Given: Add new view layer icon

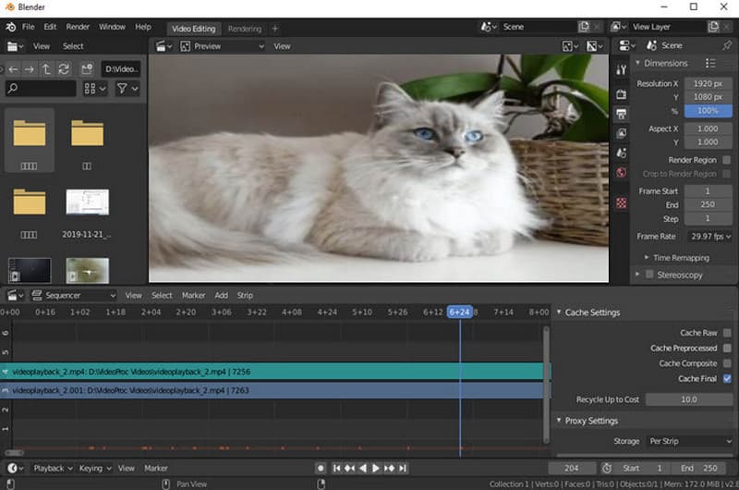Looking at the screenshot, I should [713, 27].
